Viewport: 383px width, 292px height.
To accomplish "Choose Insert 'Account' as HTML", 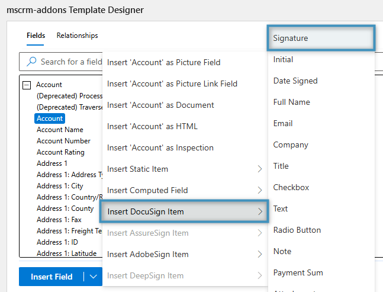I will tap(152, 126).
